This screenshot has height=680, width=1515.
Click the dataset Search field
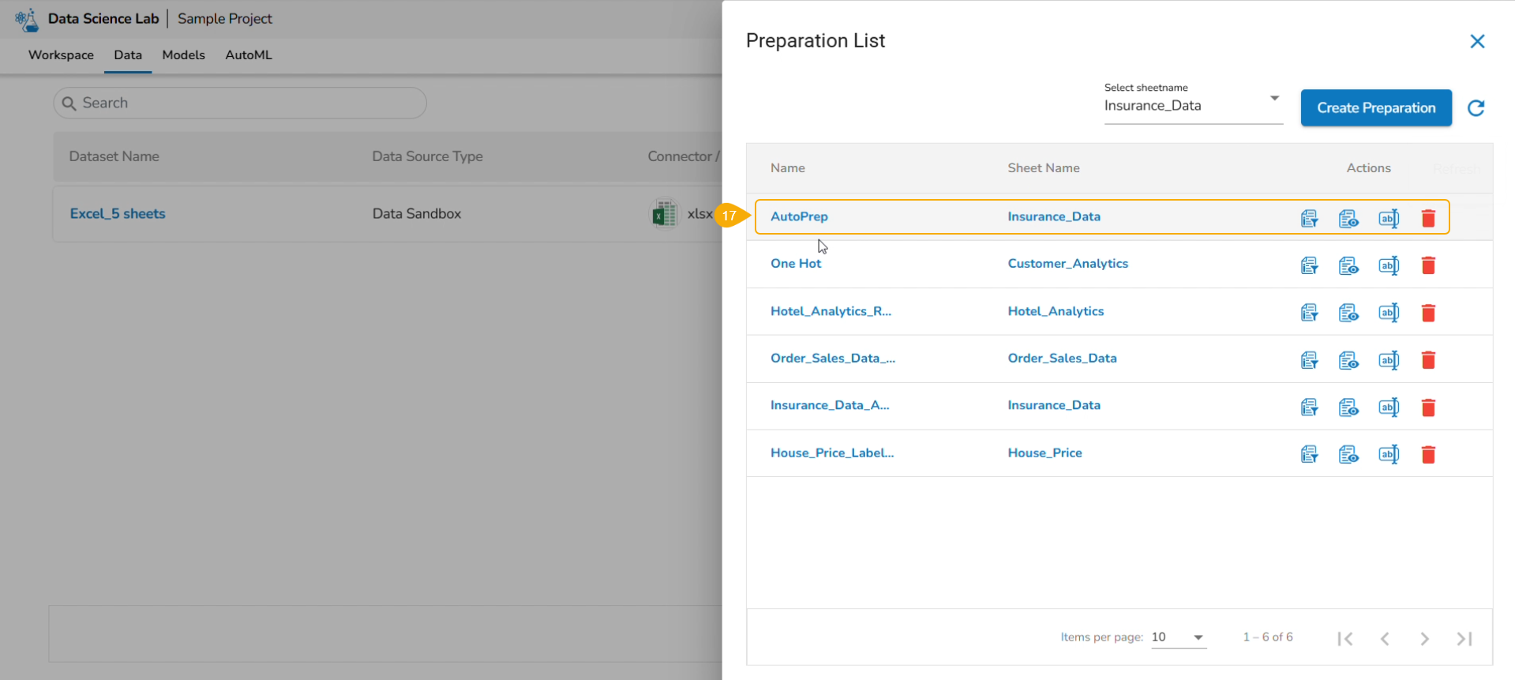click(240, 103)
